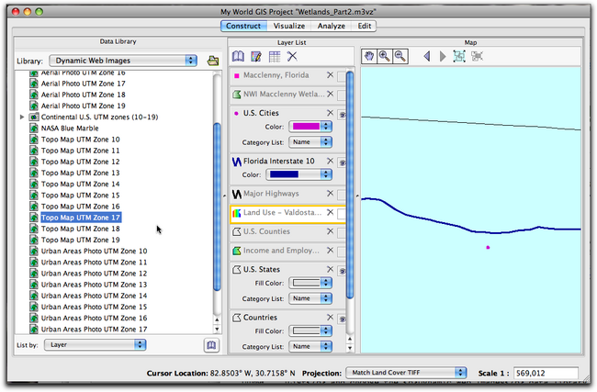Viewport: 597px width, 392px height.
Task: Open the folder icon beside Library dropdown
Action: click(x=213, y=61)
